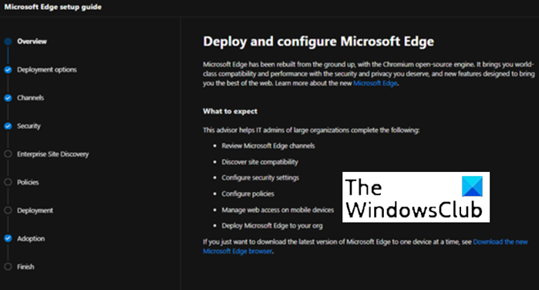Go to the Channels step
Screen dimensions: 539x290
31,98
